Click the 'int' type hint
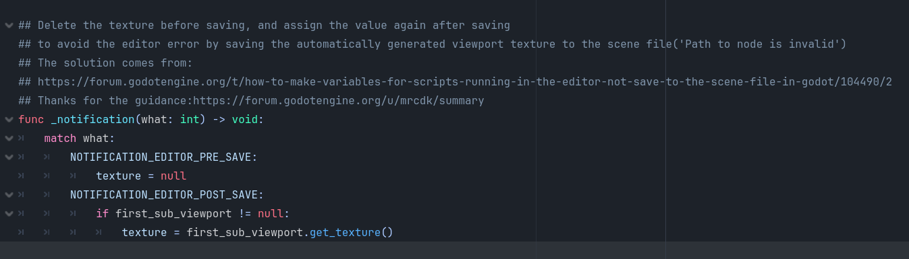Screen dimensions: 909x259 point(190,120)
